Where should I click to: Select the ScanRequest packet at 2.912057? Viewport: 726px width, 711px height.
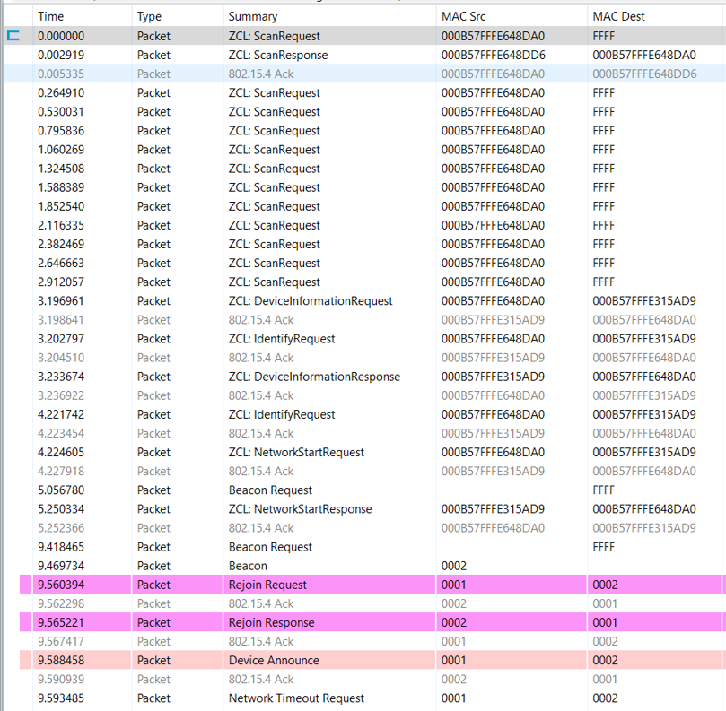click(x=274, y=282)
